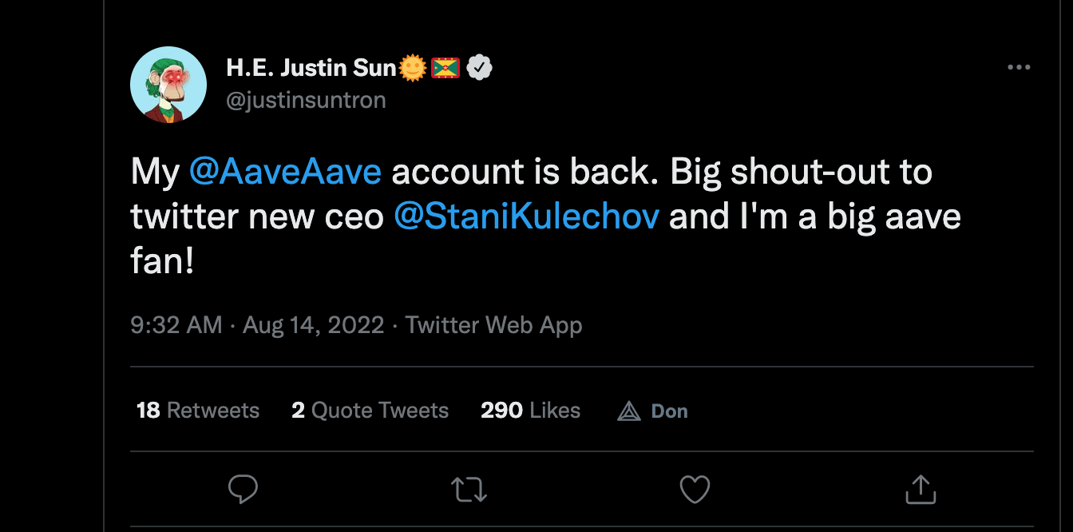Click the retweet arrows icon

coord(469,489)
